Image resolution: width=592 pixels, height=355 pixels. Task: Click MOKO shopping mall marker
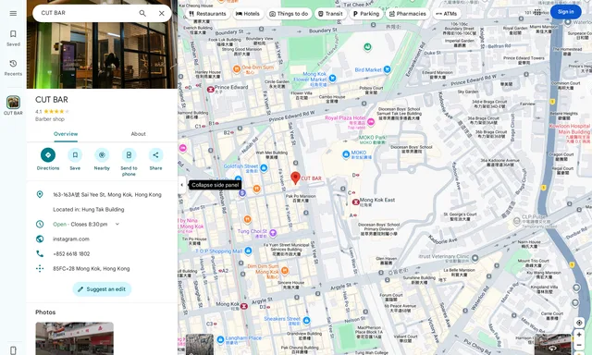(346, 154)
